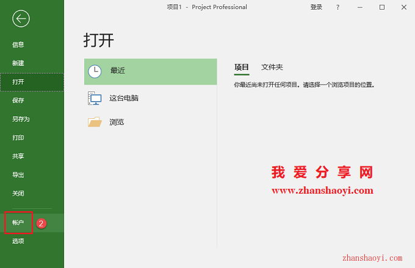The width and height of the screenshot is (415, 268).
Task: Click the 浏览 label
Action: tap(117, 122)
